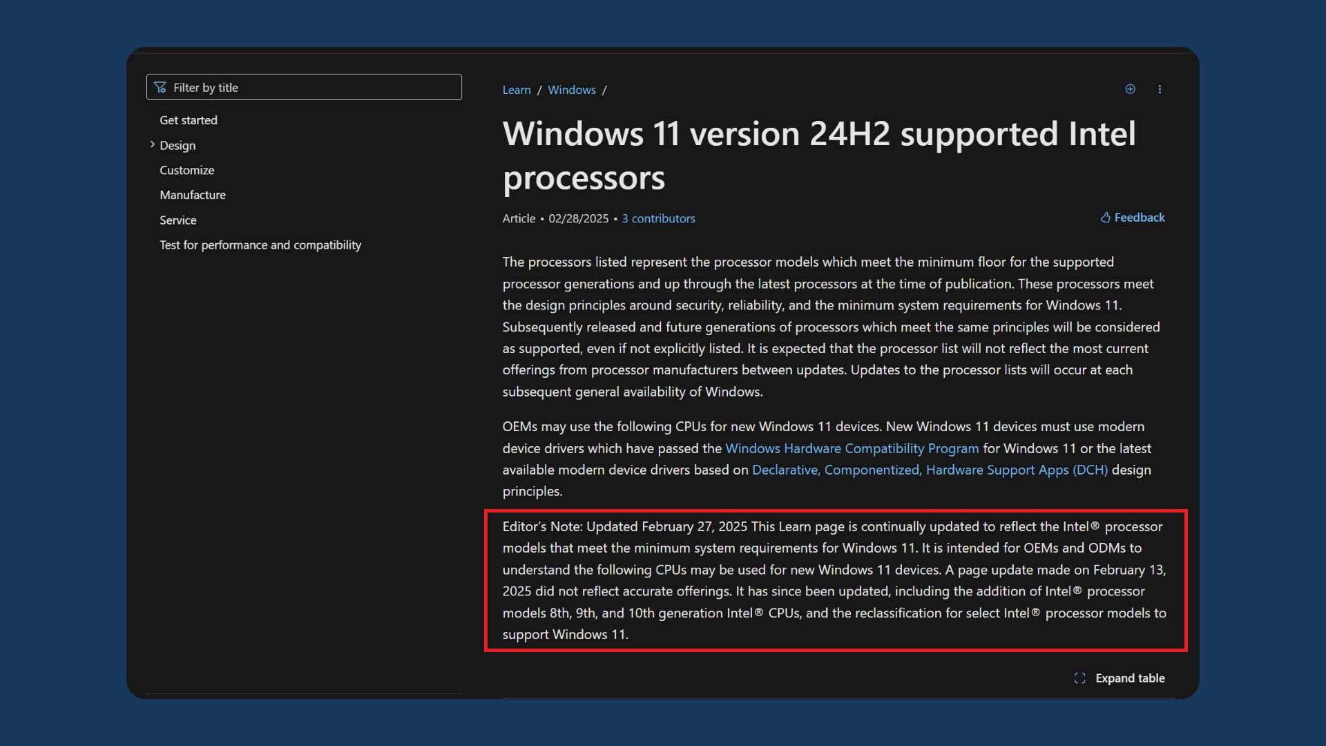Click the Feedback thumbs-up icon
This screenshot has height=746, width=1326.
point(1105,218)
